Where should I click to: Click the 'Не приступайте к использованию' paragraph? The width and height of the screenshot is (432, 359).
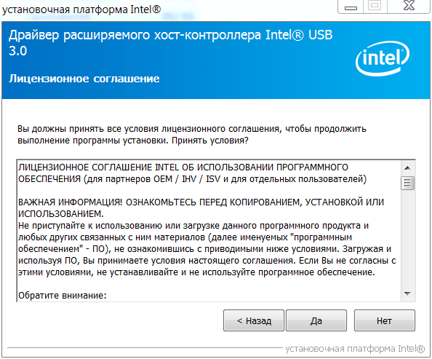click(207, 249)
